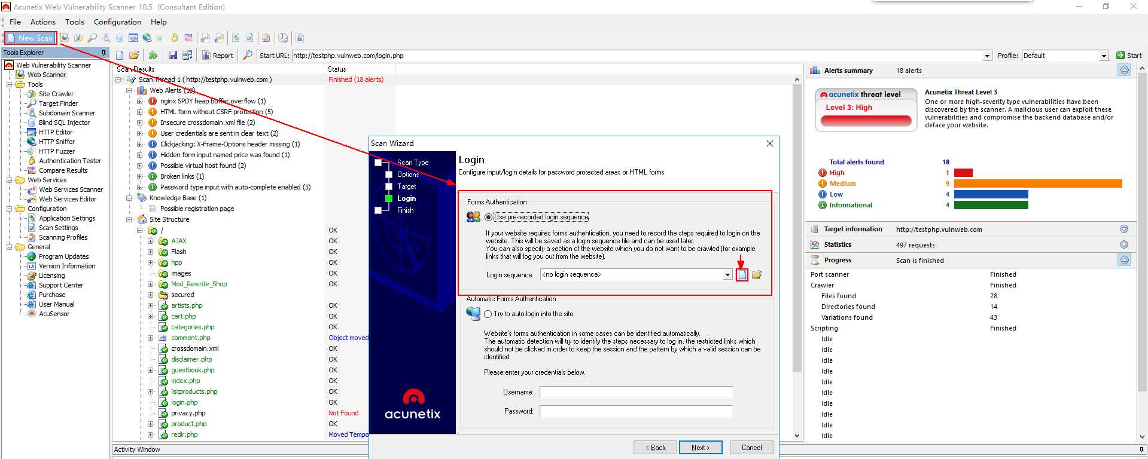The image size is (1148, 459).
Task: Expand the AJAX folder node
Action: (150, 241)
